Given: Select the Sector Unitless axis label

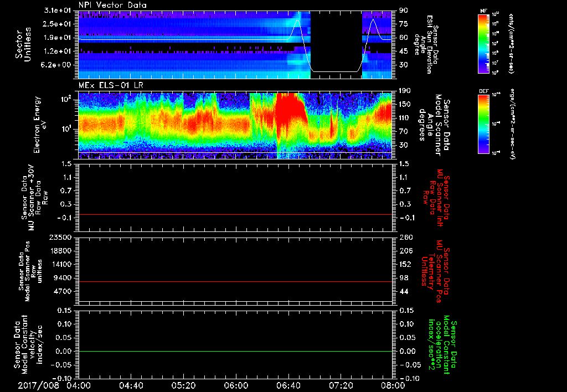Looking at the screenshot, I should [22, 44].
